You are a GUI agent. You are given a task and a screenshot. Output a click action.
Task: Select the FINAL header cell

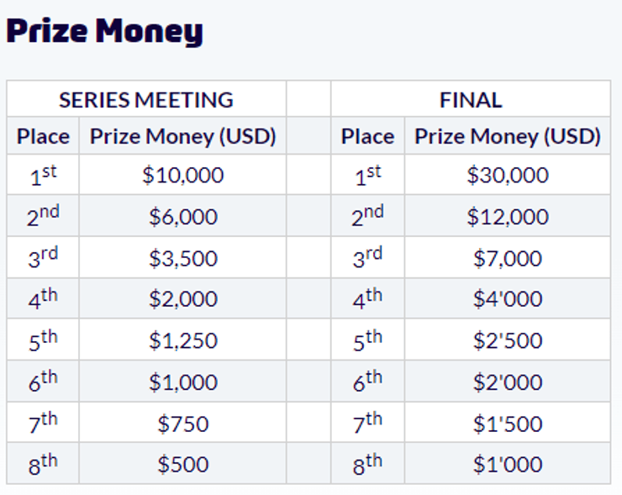coord(471,100)
